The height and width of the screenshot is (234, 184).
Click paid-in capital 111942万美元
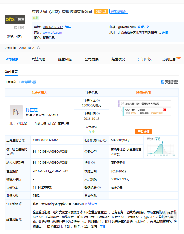point(42,188)
